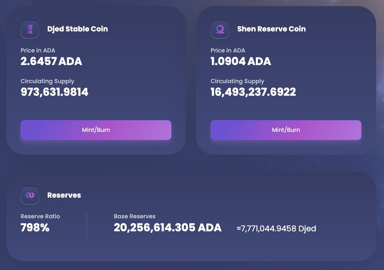Click Circulating Supply label on Shen card
Image resolution: width=384 pixels, height=270 pixels.
pos(237,81)
